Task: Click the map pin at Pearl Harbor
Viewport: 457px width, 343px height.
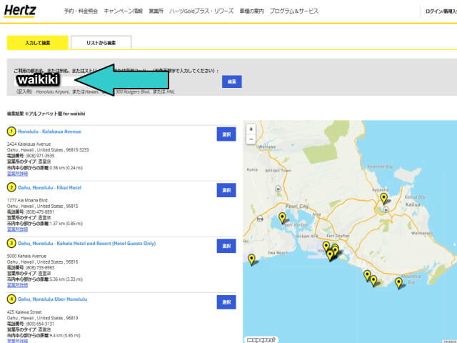Action: point(282,217)
